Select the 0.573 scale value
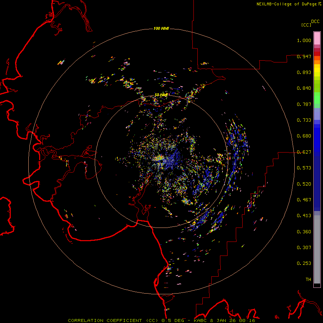323x323 pixels. point(304,168)
